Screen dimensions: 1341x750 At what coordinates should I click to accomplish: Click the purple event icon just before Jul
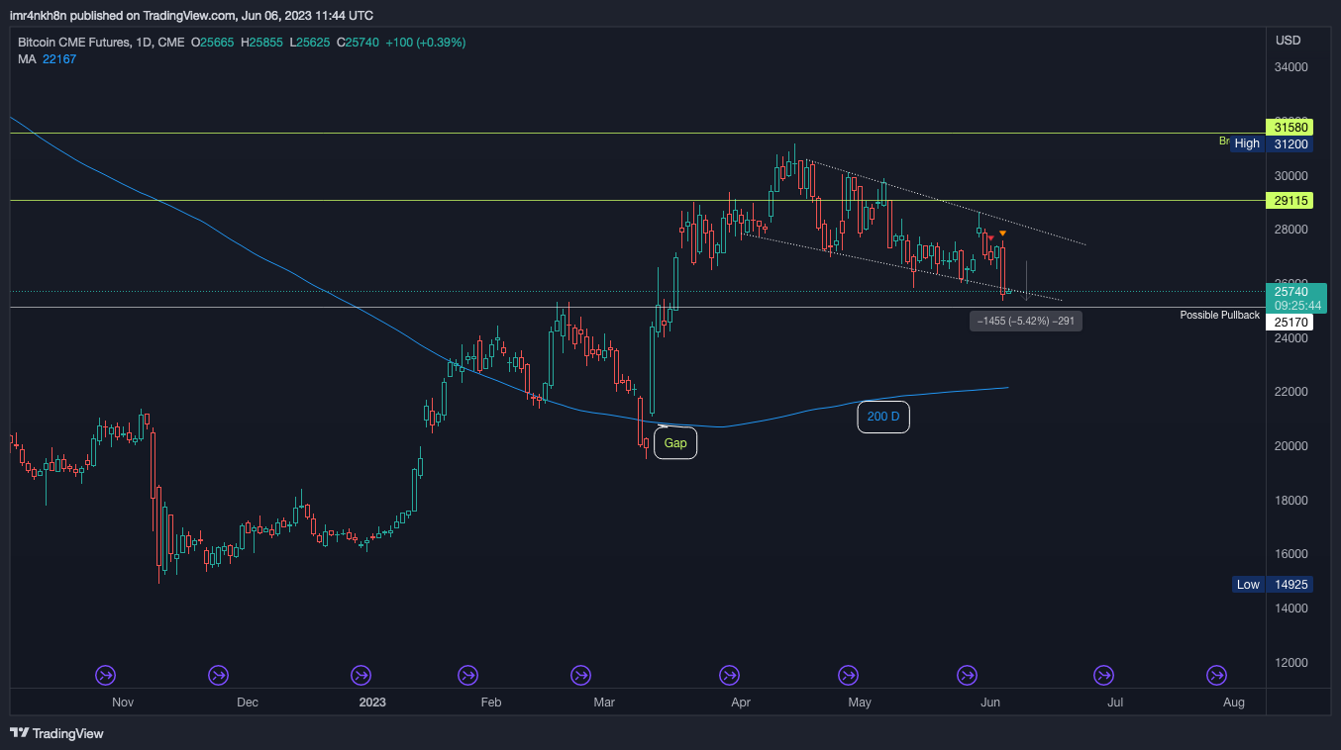1103,675
